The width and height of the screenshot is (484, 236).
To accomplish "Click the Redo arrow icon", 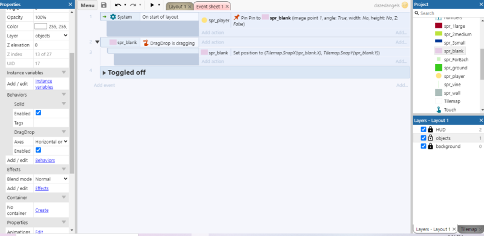I will pos(133,5).
